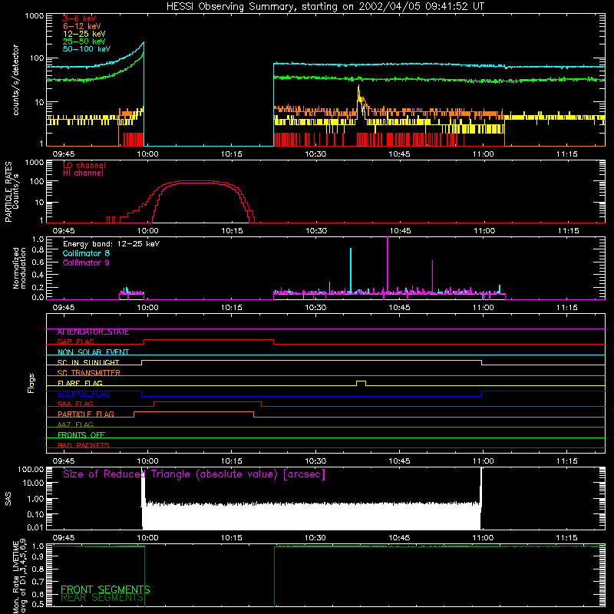This screenshot has width=614, height=614.
Task: Select the Collimator 8 legend entry
Action: 86,253
